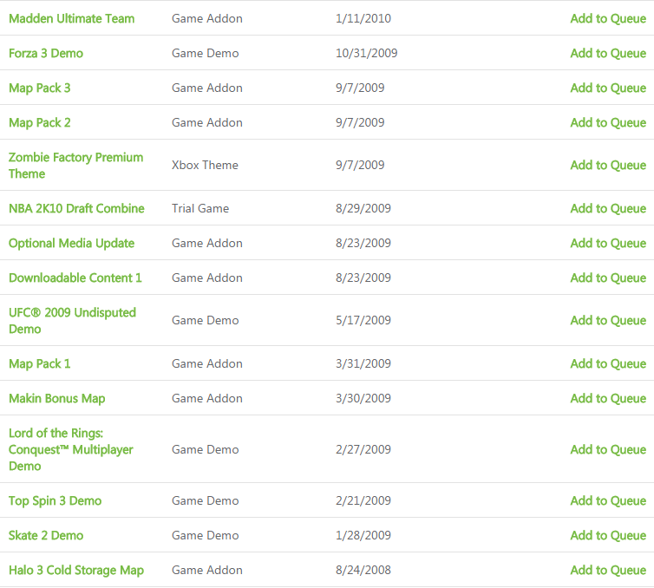This screenshot has height=588, width=654.
Task: Select the date 8/24/2008
Action: 363,570
